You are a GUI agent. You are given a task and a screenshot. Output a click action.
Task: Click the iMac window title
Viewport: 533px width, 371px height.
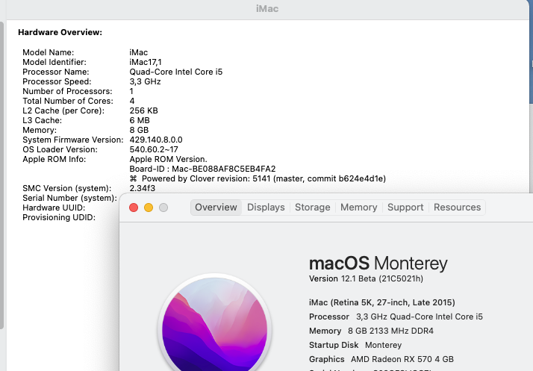point(267,8)
